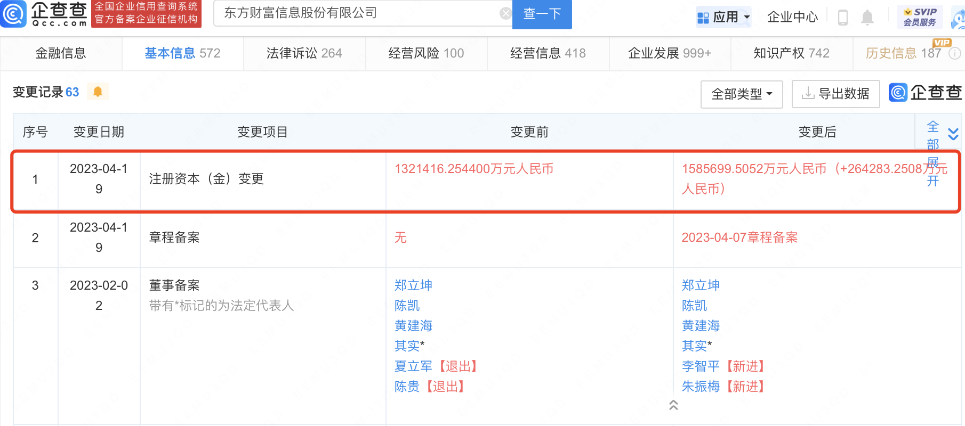Switch to 知识产权 tab

(791, 53)
